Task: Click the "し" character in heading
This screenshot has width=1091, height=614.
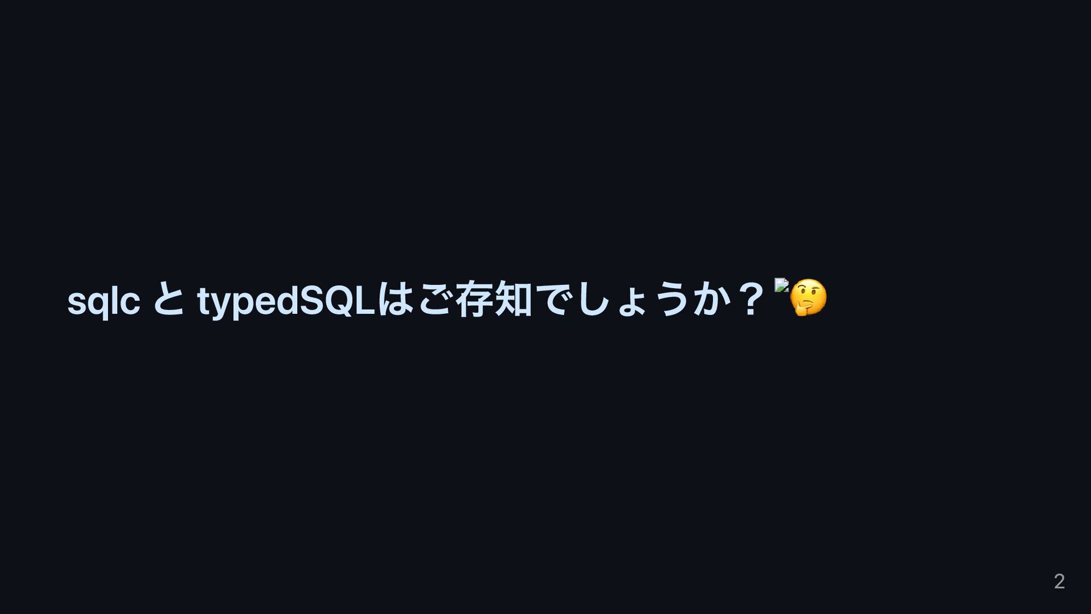Action: pyautogui.click(x=593, y=300)
